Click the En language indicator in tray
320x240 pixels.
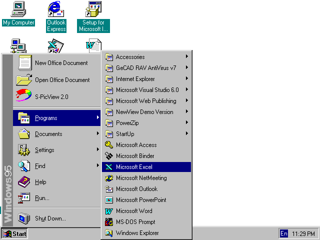[x=284, y=233]
